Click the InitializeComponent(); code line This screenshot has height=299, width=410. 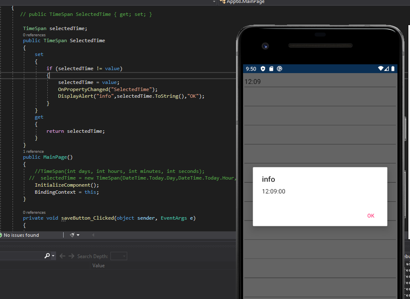67,185
